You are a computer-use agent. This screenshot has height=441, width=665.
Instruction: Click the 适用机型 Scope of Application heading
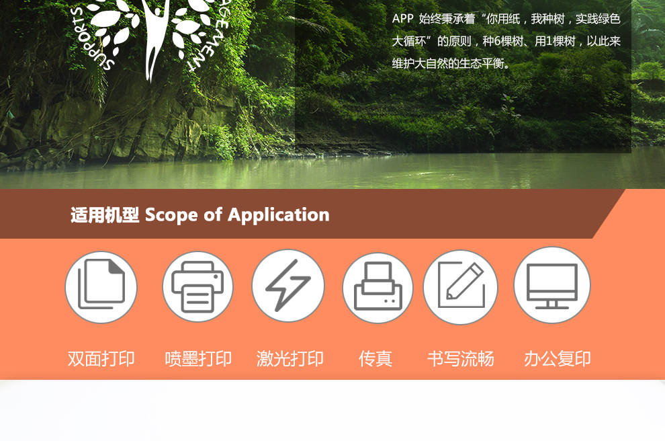[x=199, y=214]
